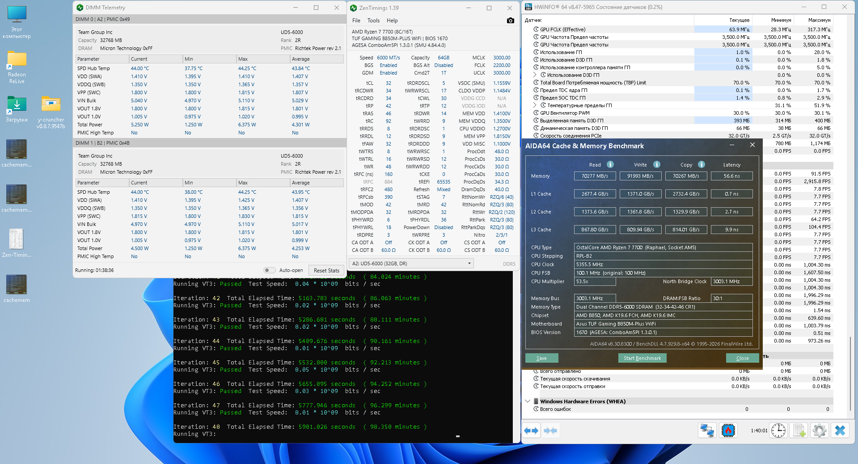Click Memory Latency value 56.6 ns
This screenshot has height=464, width=858.
[731, 176]
